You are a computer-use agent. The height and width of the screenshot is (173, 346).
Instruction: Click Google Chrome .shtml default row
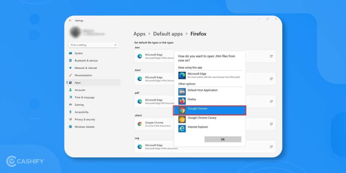tap(205, 124)
